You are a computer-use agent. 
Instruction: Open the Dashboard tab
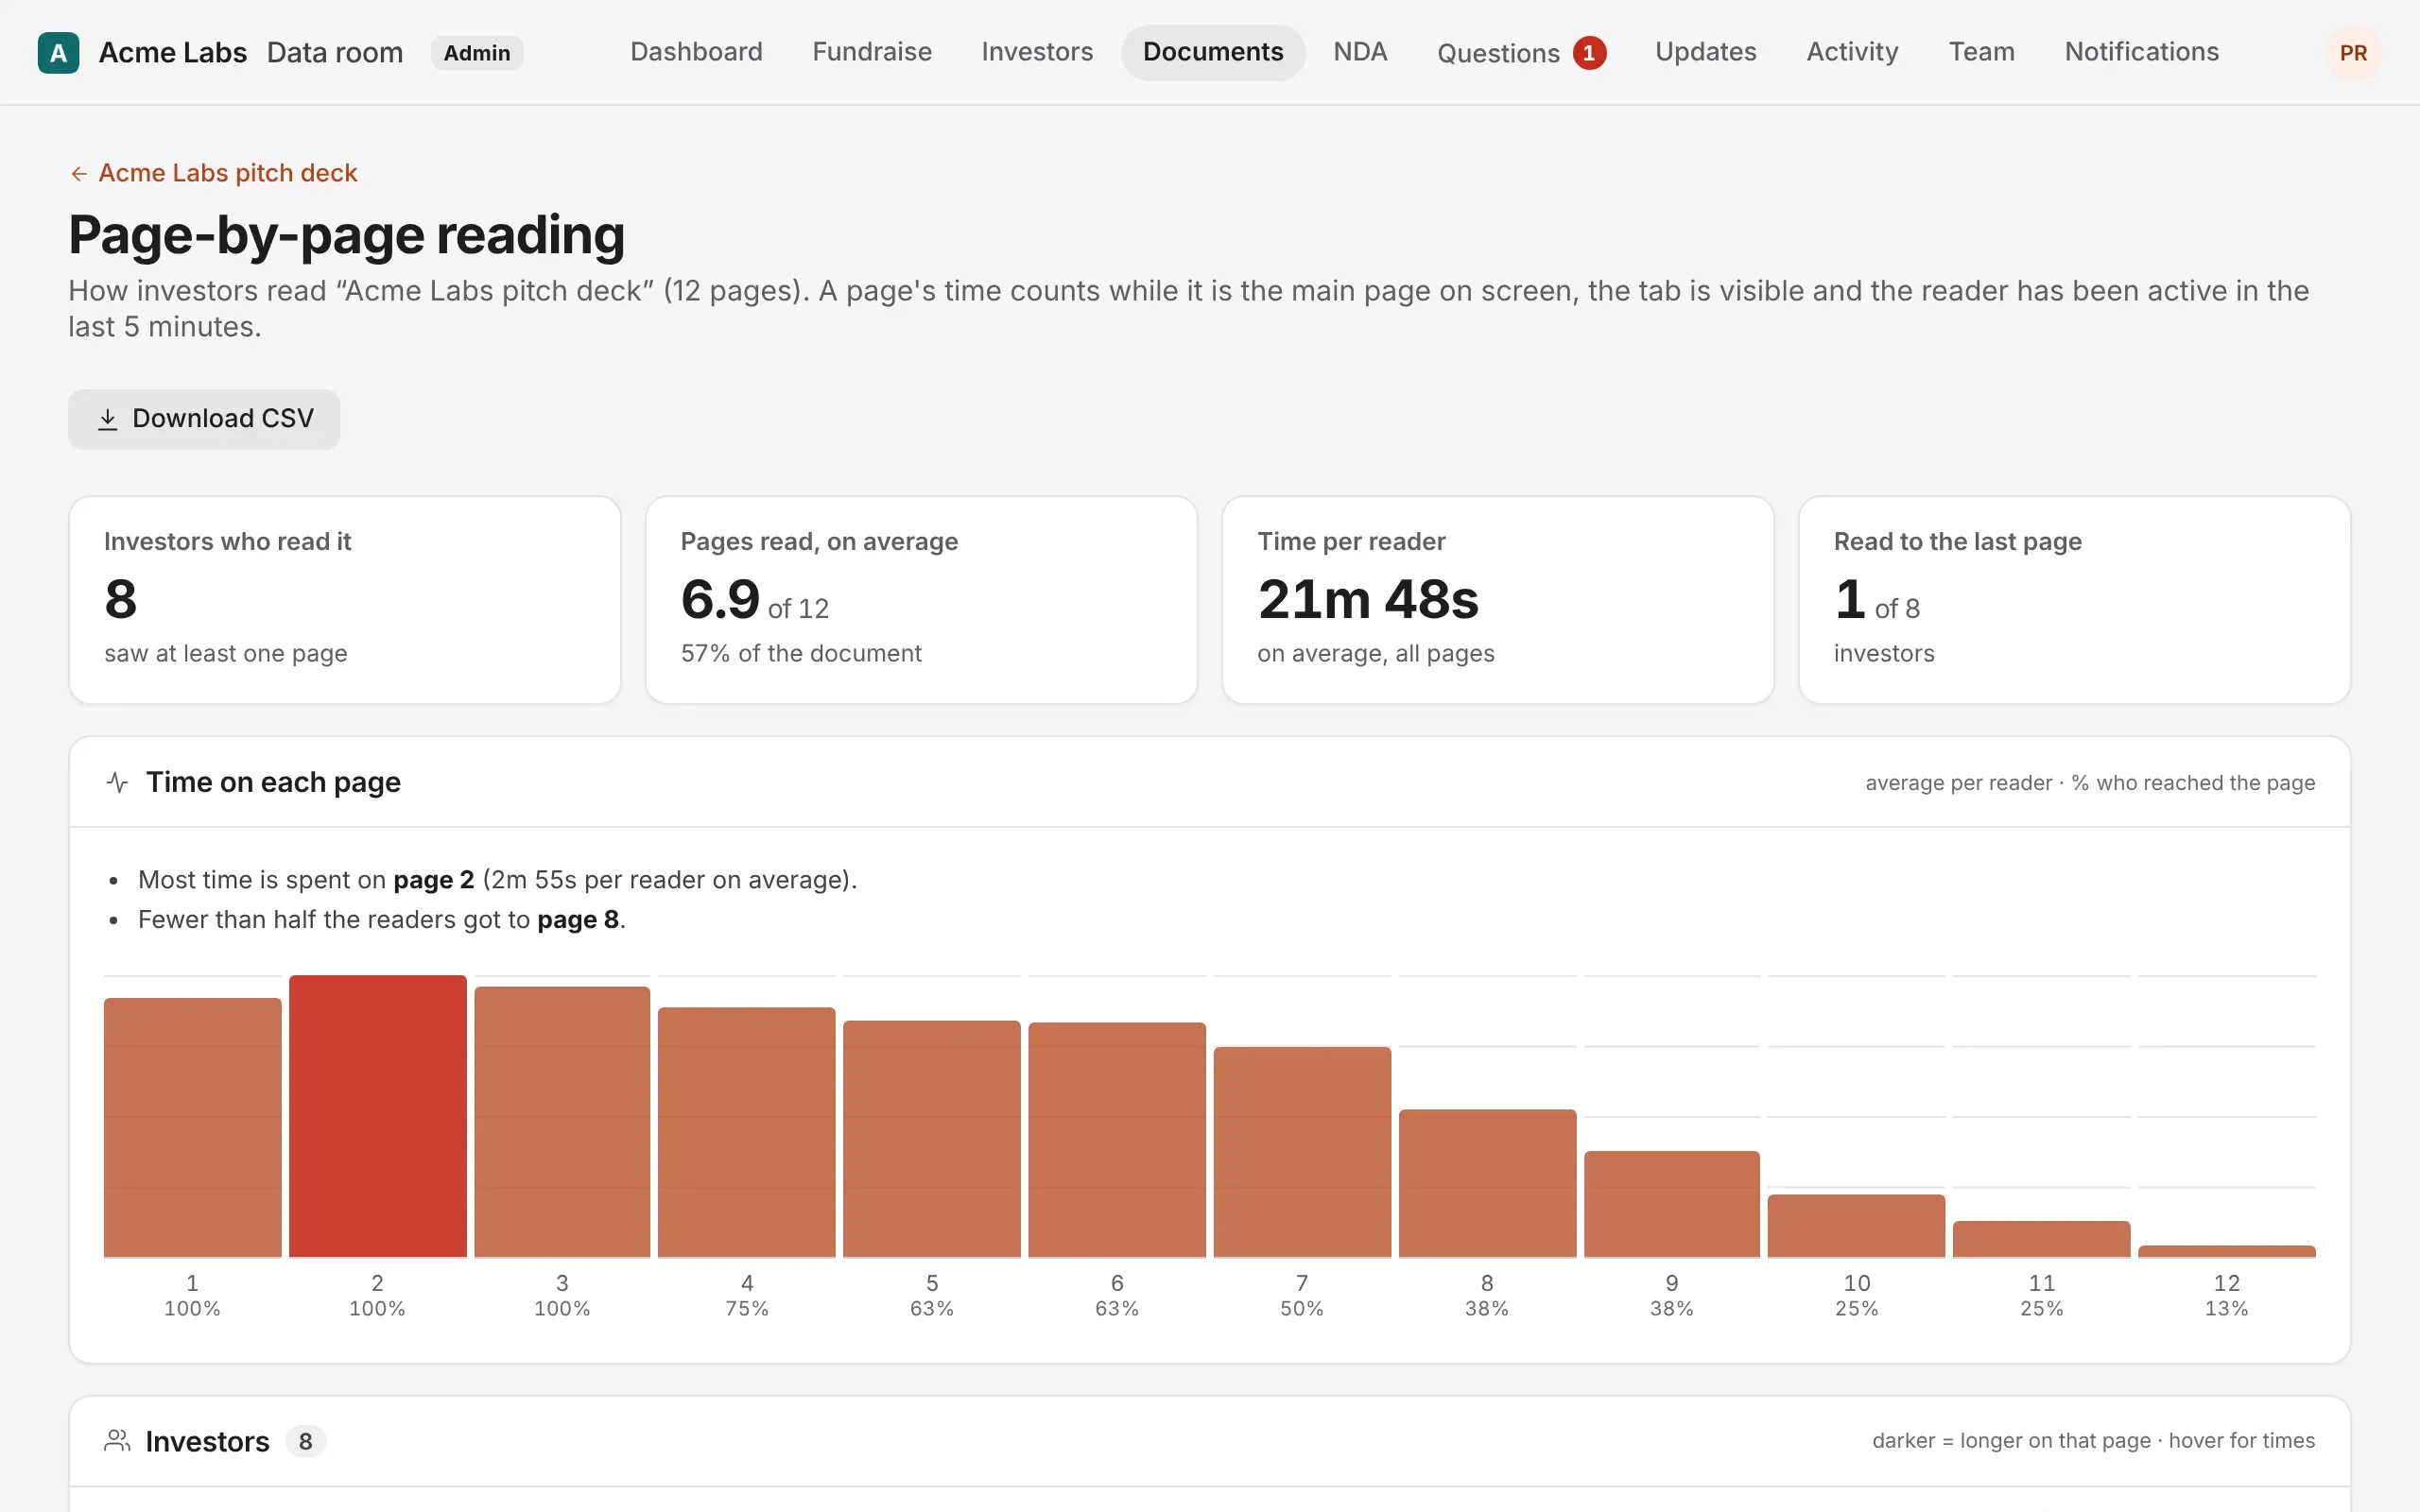point(696,52)
